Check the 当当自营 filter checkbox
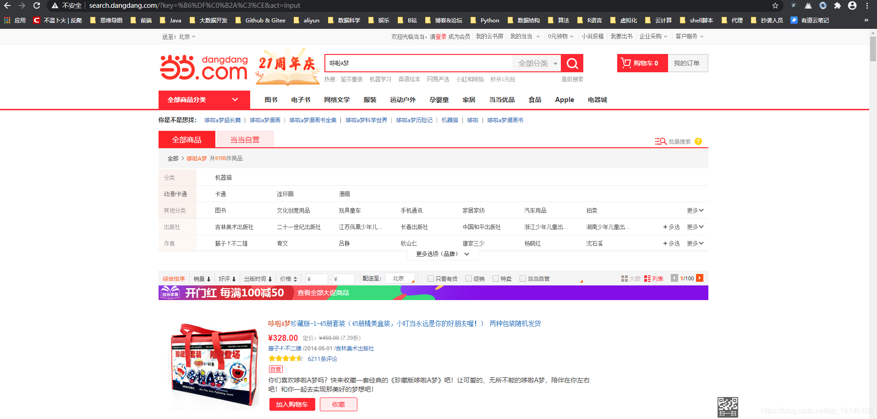 coord(523,279)
